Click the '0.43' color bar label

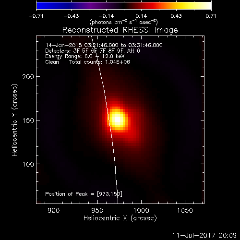tap(176, 16)
